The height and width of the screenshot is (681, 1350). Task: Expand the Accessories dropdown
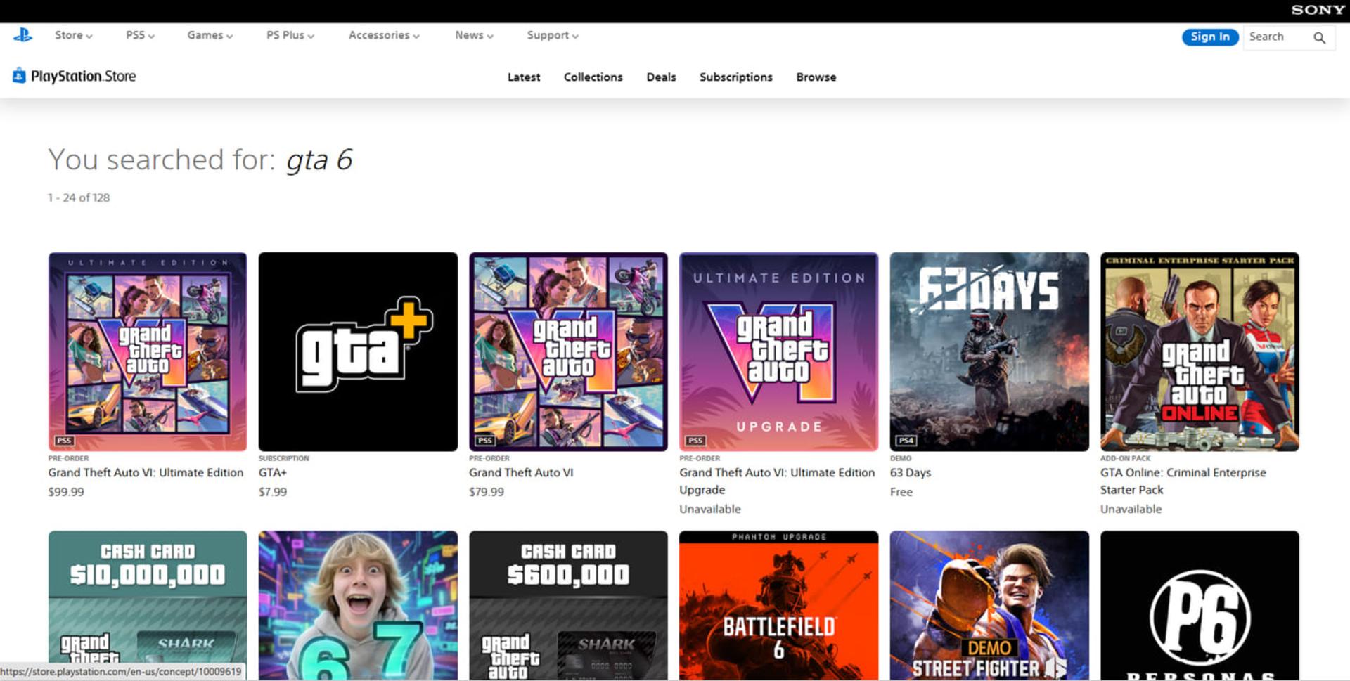point(384,35)
